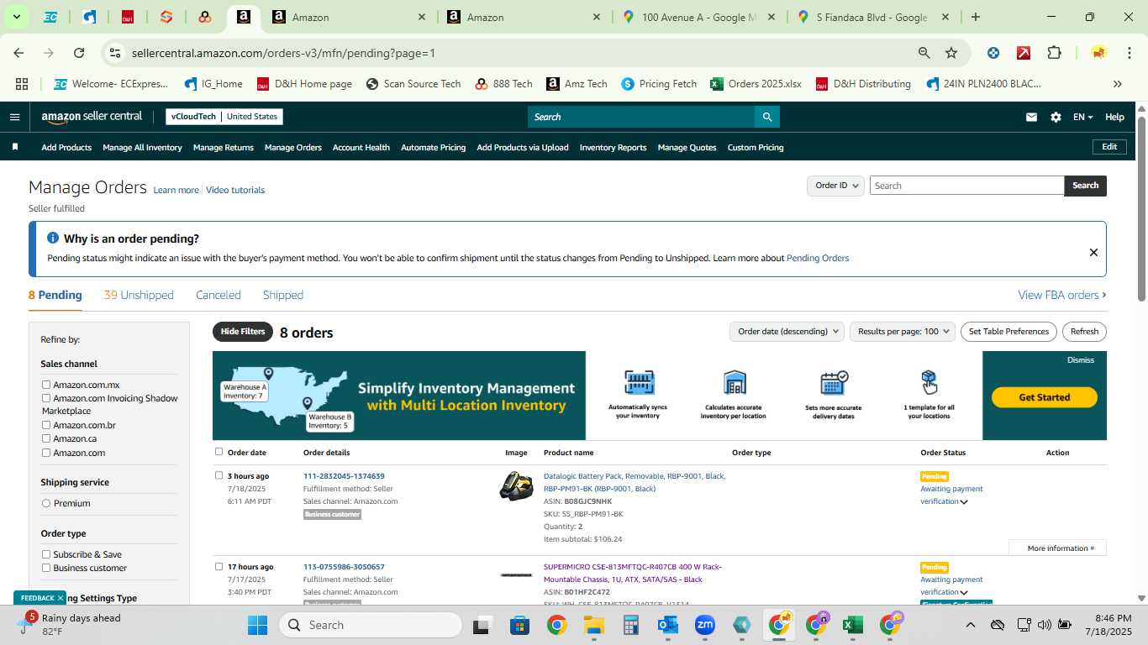Open the settings gear in Seller Central
This screenshot has height=645, width=1148.
[1056, 117]
